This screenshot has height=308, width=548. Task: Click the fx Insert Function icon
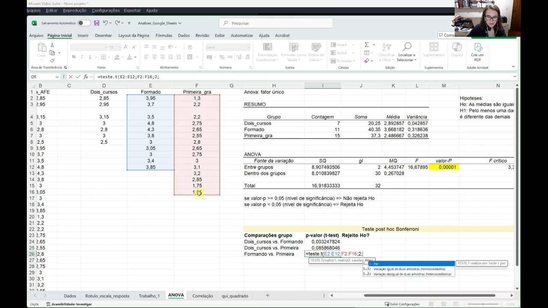coord(86,77)
